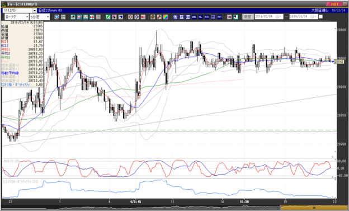This screenshot has height=211, width=349.
Task: Tick the checkbox after the end date
Action: coord(320,17)
